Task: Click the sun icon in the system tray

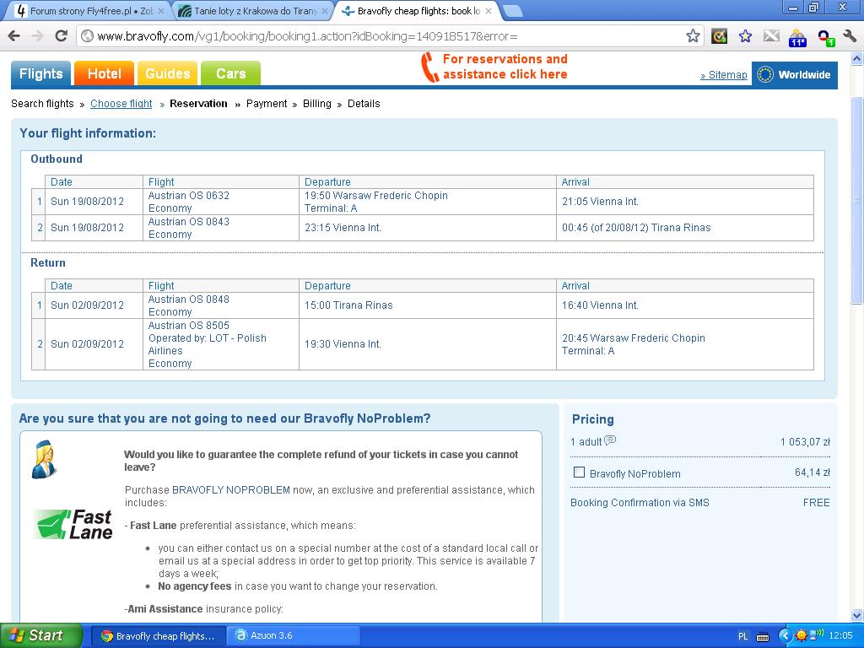Action: [802, 636]
